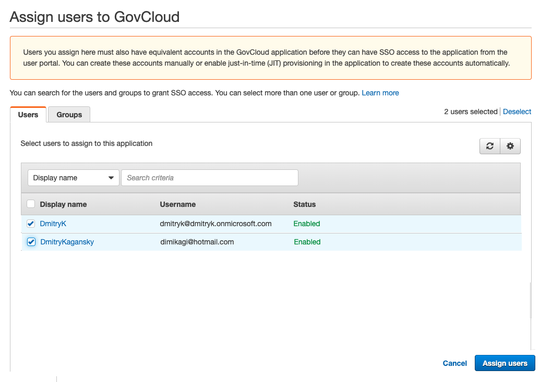Open table settings gear icon
This screenshot has height=382, width=552.
pos(510,146)
